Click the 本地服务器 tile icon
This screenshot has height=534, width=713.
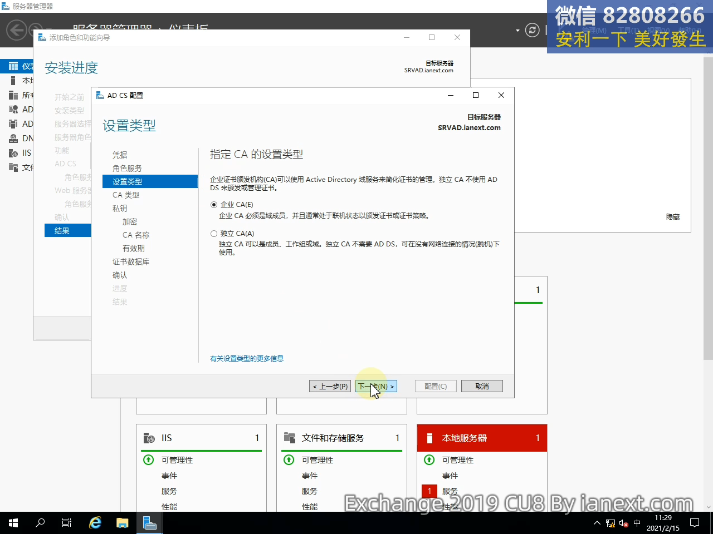[429, 438]
